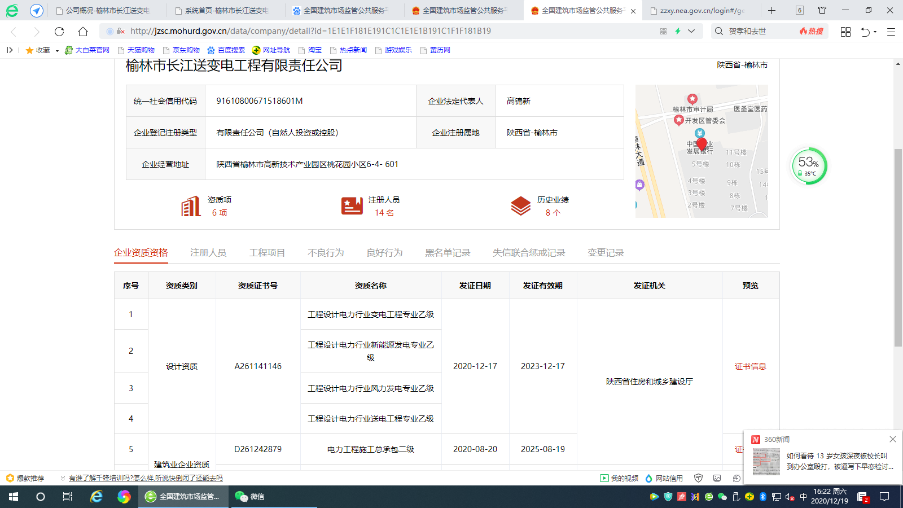The image size is (903, 508).
Task: Click the 注册人员 red card icon
Action: 352,206
